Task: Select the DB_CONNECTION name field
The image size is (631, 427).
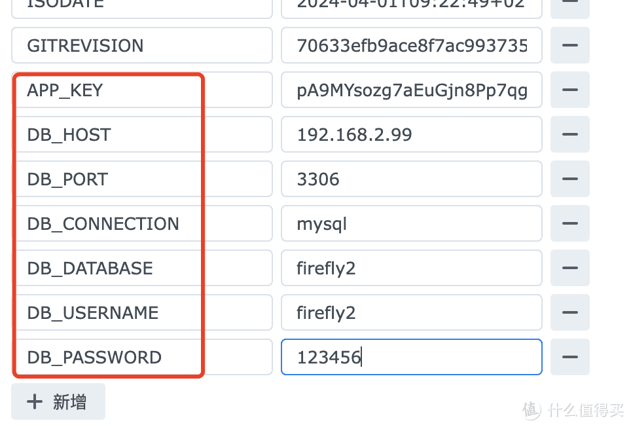Action: pyautogui.click(x=141, y=224)
